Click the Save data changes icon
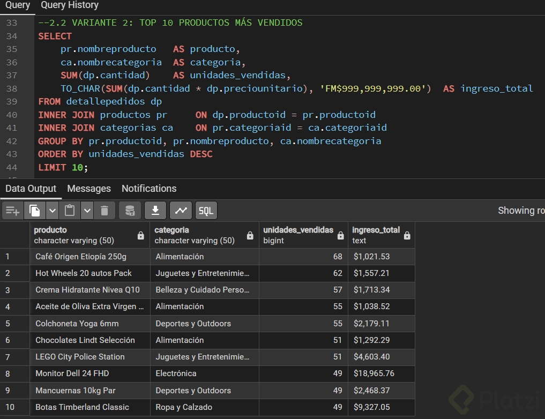 pyautogui.click(x=130, y=211)
